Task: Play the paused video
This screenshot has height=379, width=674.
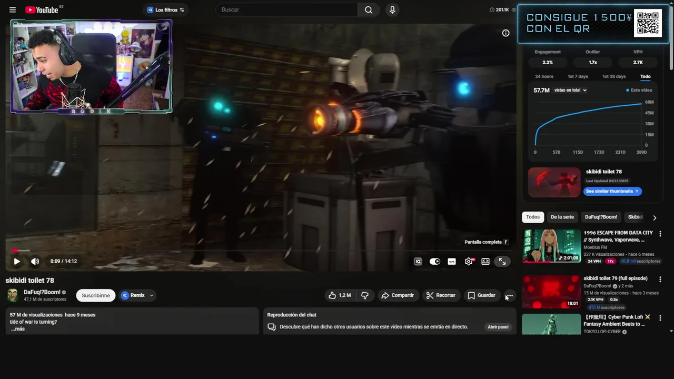Action: (17, 261)
